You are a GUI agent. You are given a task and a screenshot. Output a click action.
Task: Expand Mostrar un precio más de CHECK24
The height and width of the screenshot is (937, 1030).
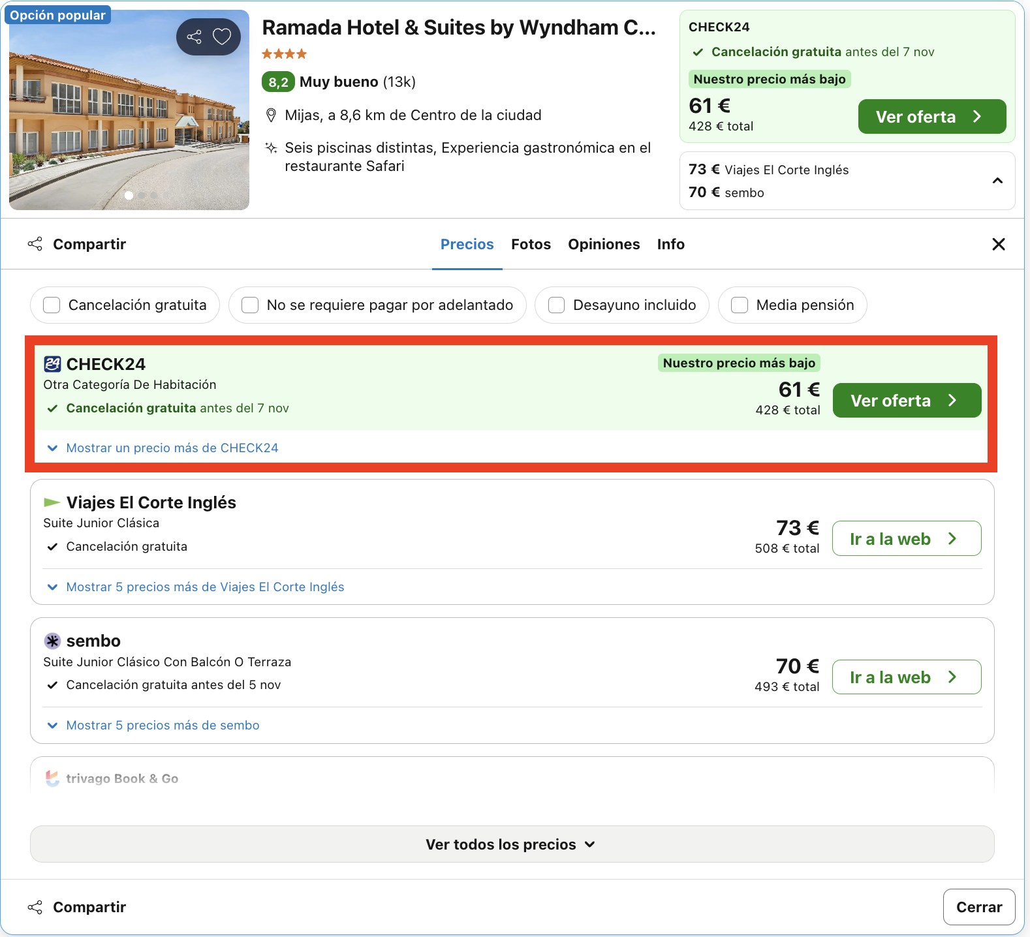click(172, 448)
